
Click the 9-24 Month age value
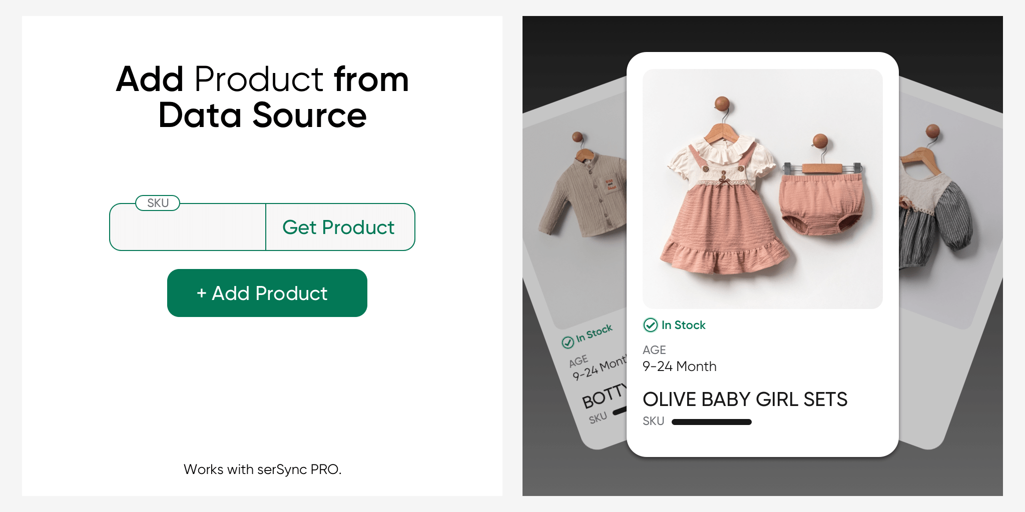[x=680, y=366]
